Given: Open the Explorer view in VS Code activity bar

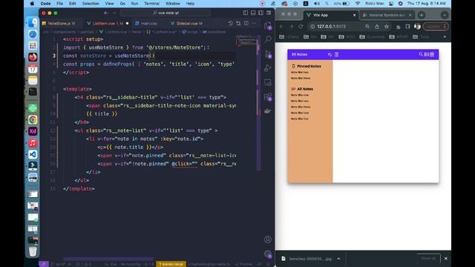Looking at the screenshot, I should pyautogui.click(x=268, y=25).
